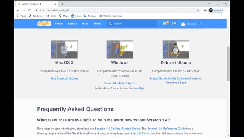Image resolution: width=244 pixels, height=137 pixels.
Task: Click the search magnifier icon
Action: [x=110, y=24]
